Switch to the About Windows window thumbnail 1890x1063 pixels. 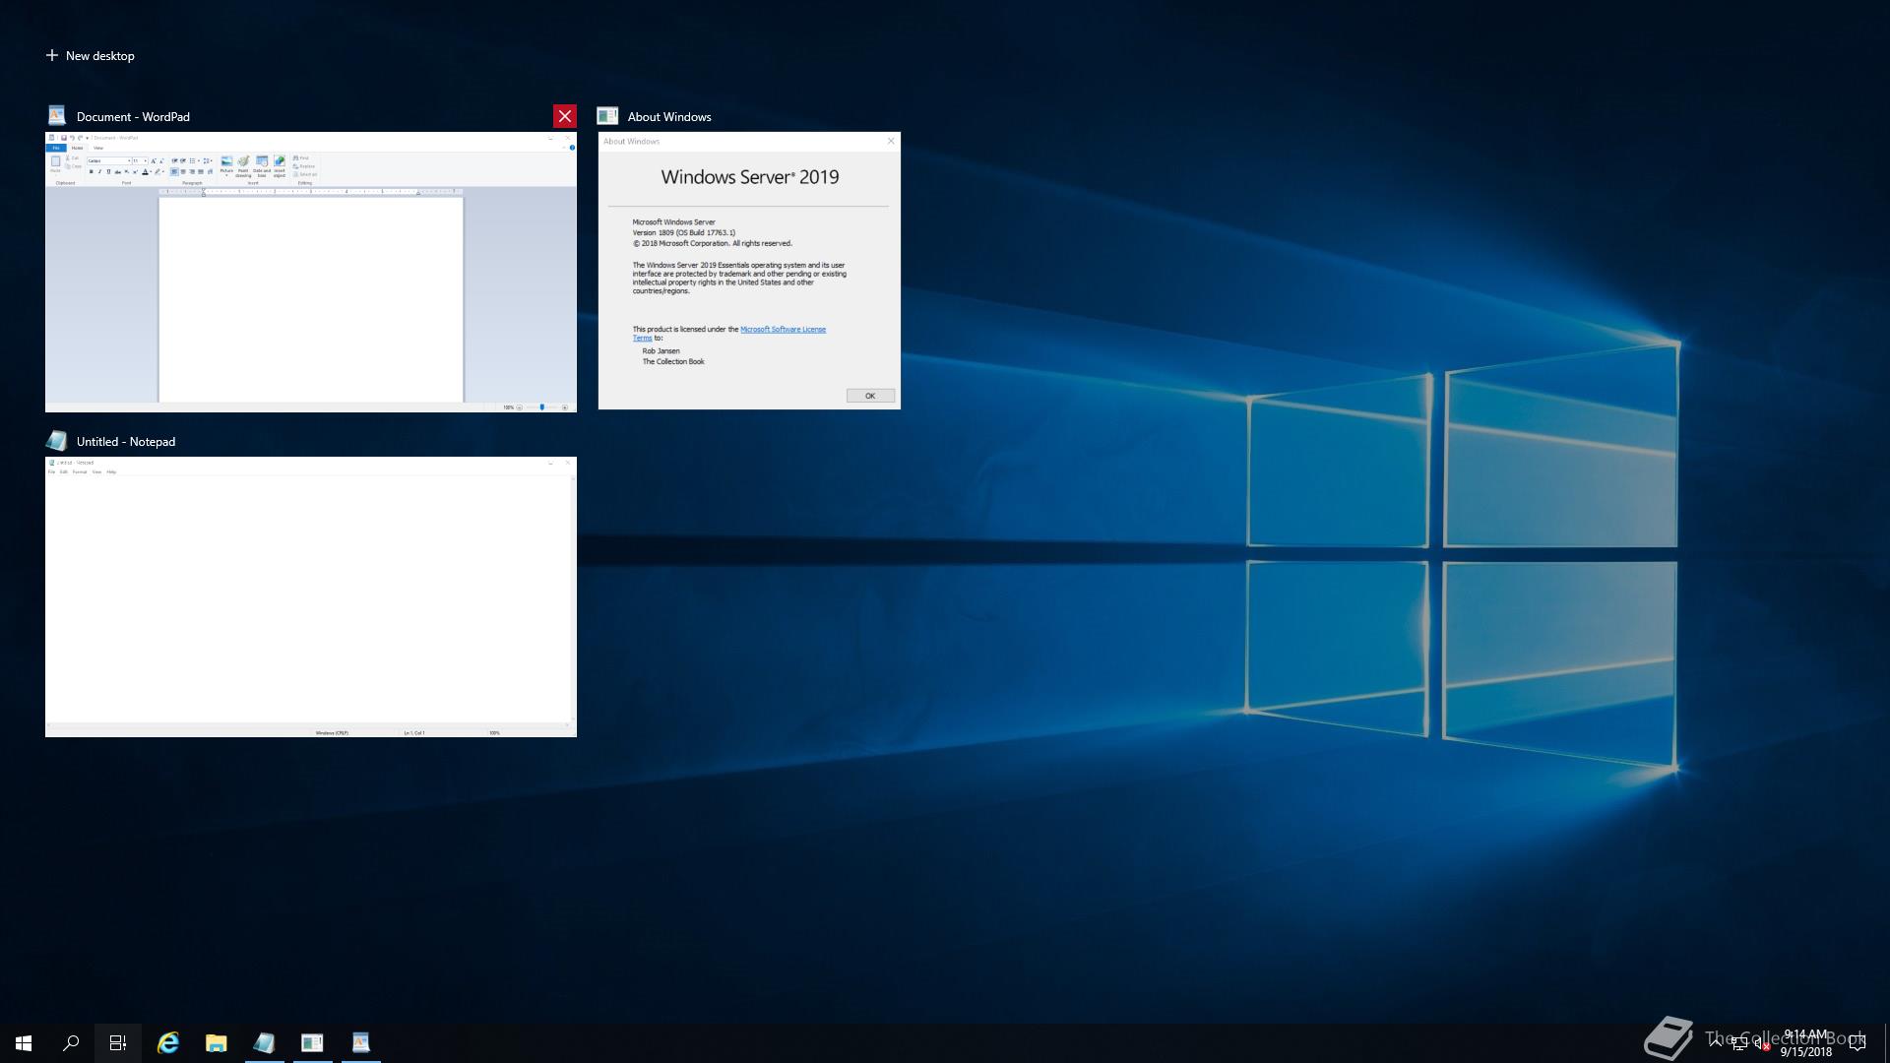pos(749,271)
